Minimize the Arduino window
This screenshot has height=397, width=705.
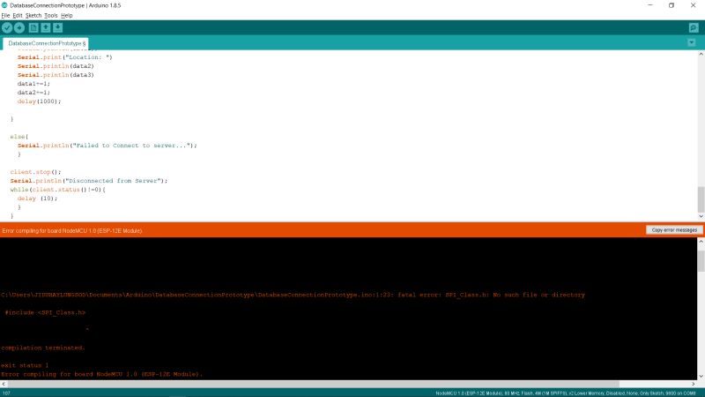click(650, 5)
